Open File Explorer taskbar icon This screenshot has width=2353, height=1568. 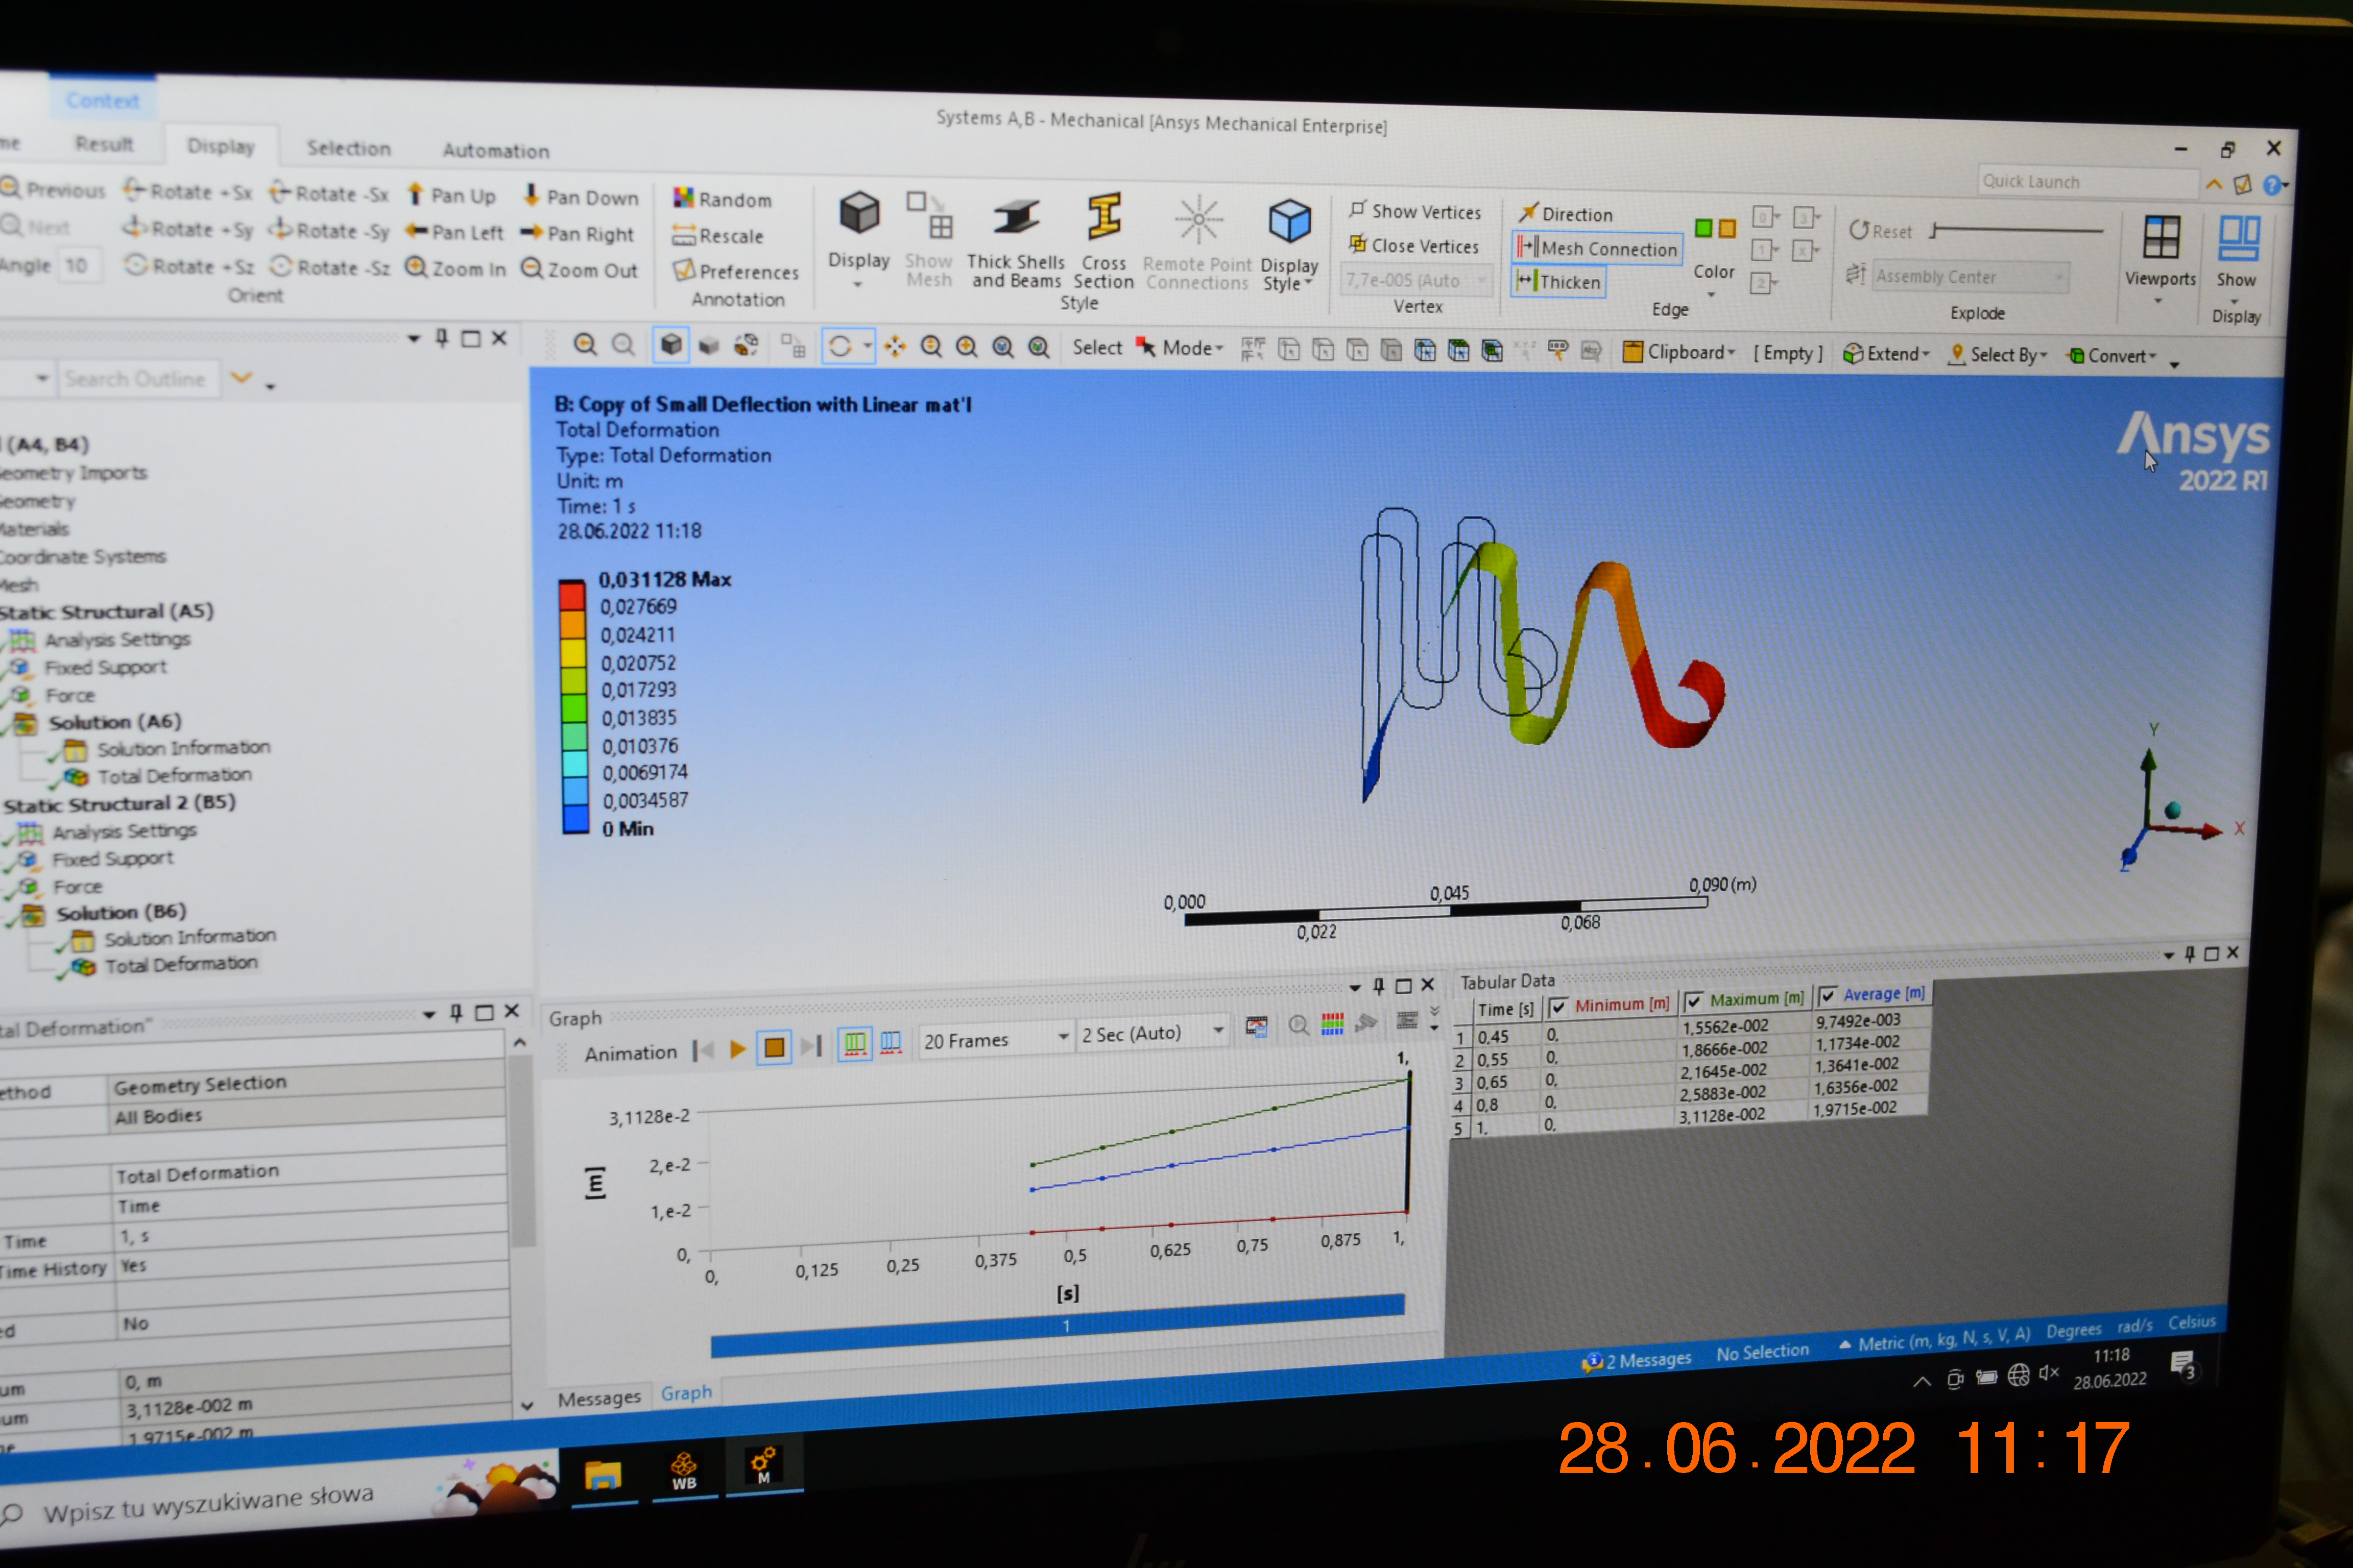(602, 1475)
